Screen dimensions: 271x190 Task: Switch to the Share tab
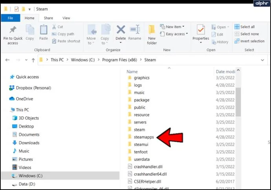tap(48, 18)
